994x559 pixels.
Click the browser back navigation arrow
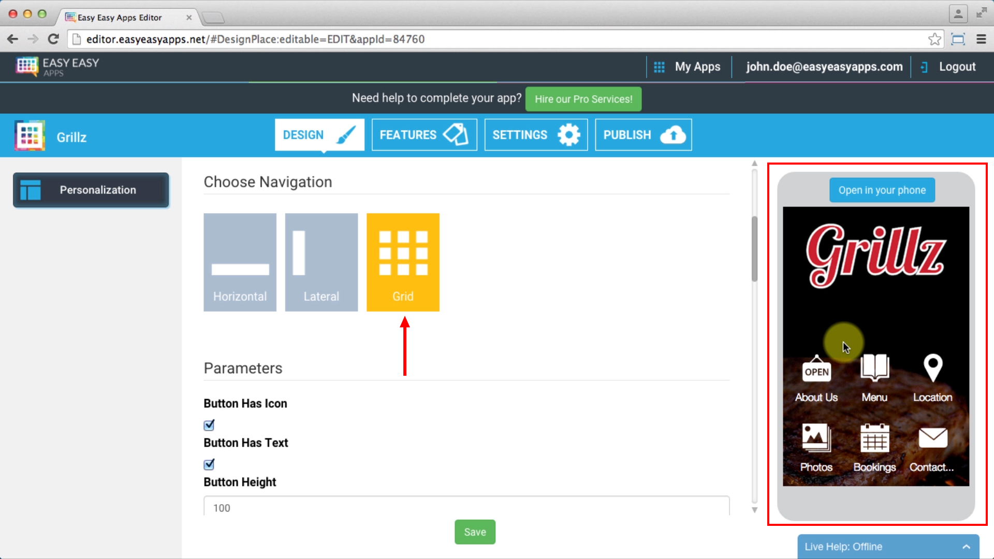[x=12, y=39]
